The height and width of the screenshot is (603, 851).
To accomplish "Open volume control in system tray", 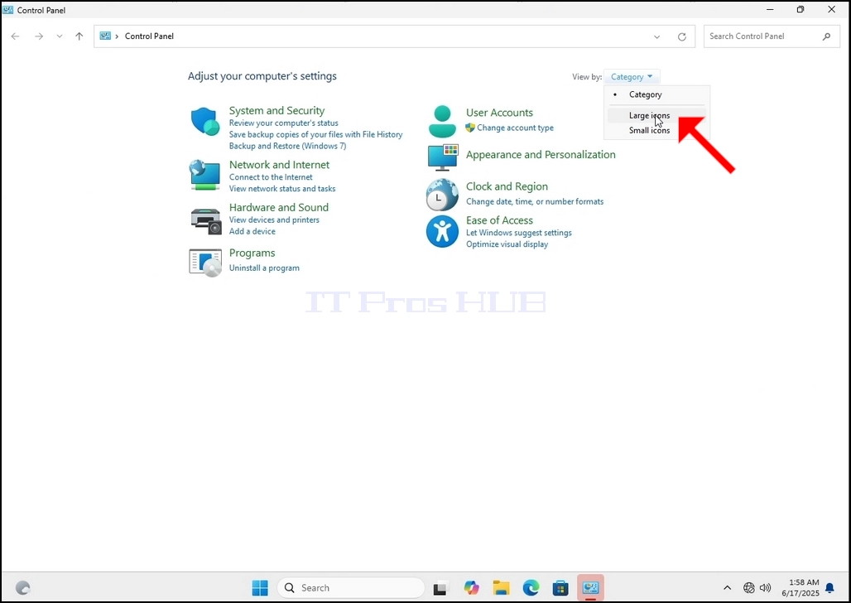I will tap(765, 588).
